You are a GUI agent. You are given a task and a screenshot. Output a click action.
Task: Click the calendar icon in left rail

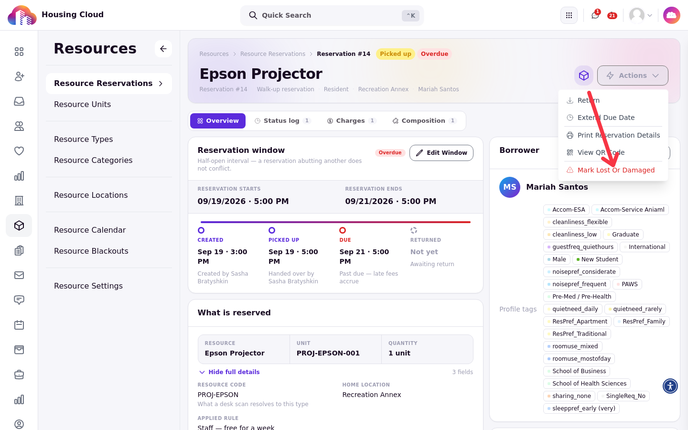[x=19, y=325]
